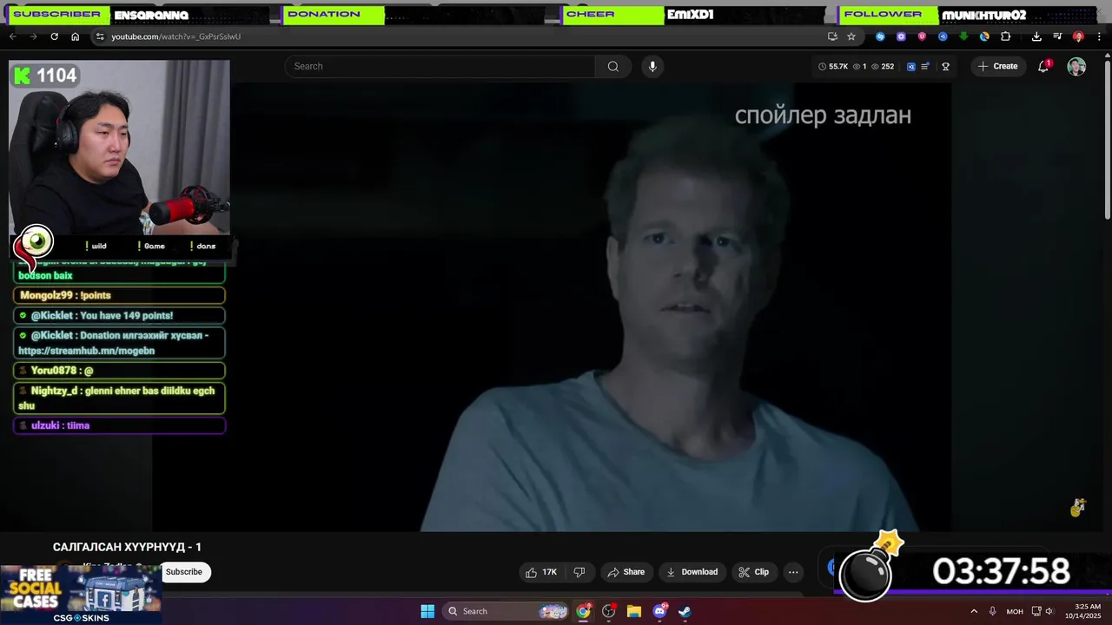Image resolution: width=1112 pixels, height=625 pixels.
Task: Open the browser home page
Action: coord(75,36)
